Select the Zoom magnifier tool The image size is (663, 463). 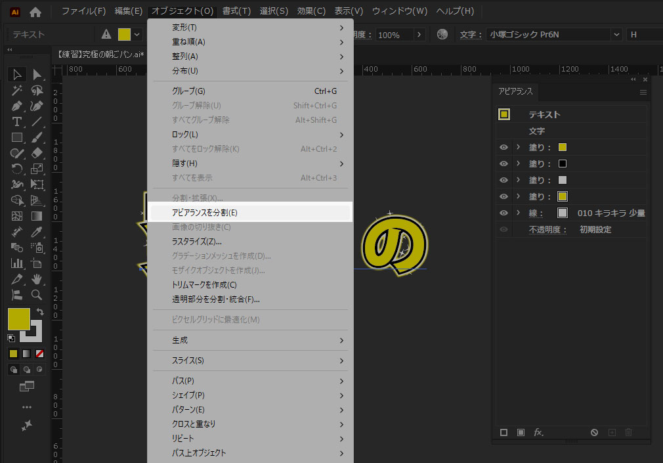pyautogui.click(x=37, y=295)
